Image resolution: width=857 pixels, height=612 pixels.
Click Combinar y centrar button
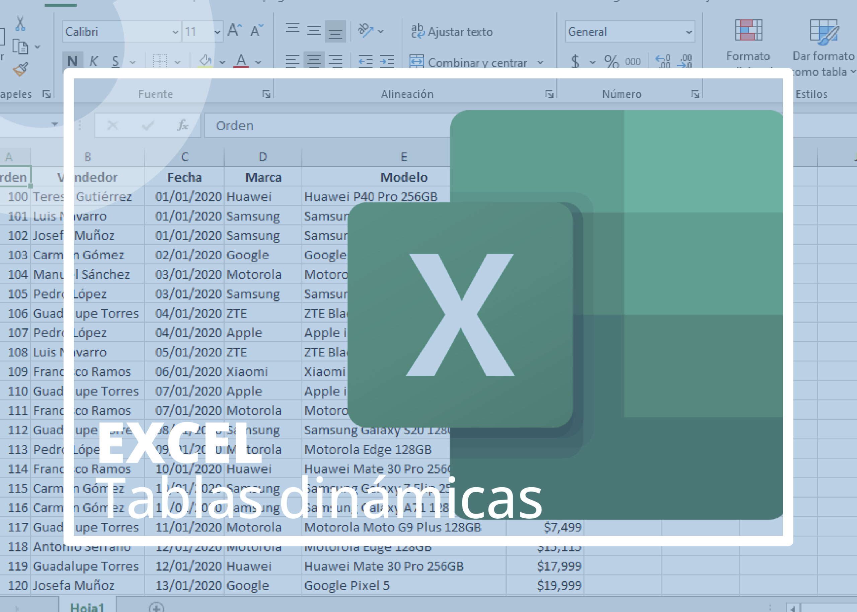pos(468,62)
